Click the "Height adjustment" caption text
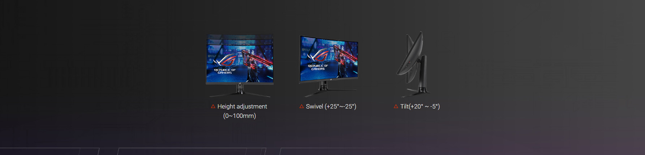Viewport: 645px width, 155px height. tap(242, 106)
